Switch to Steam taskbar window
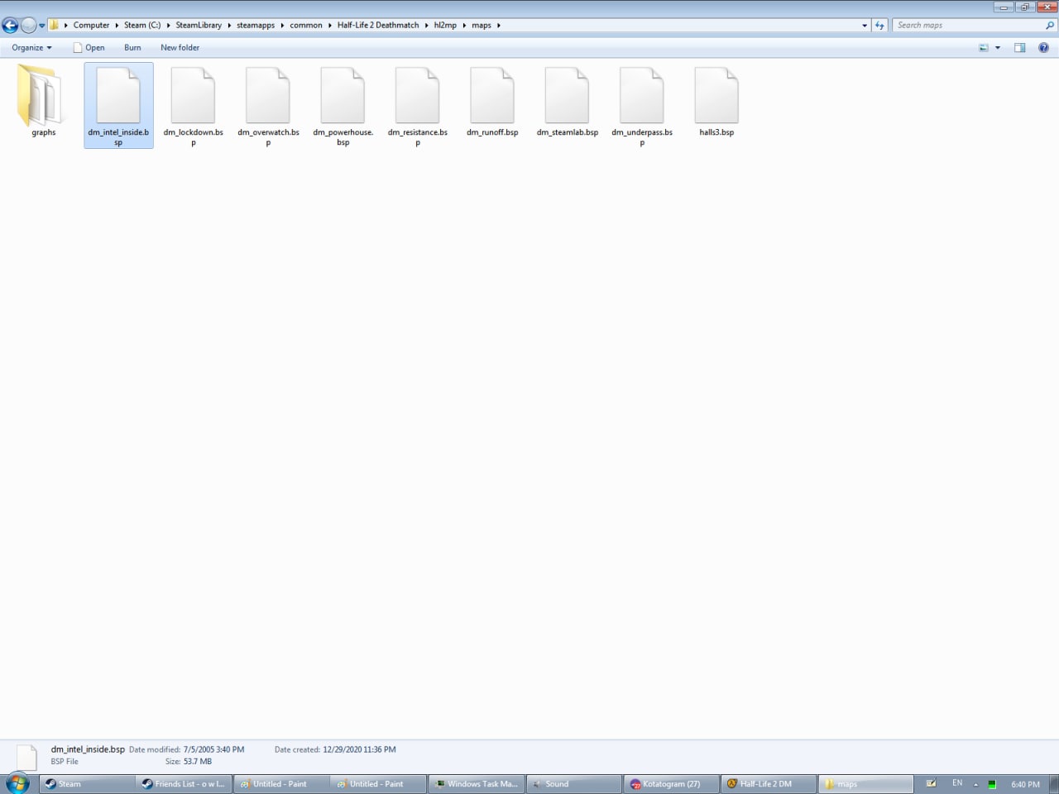The width and height of the screenshot is (1059, 794). click(87, 784)
